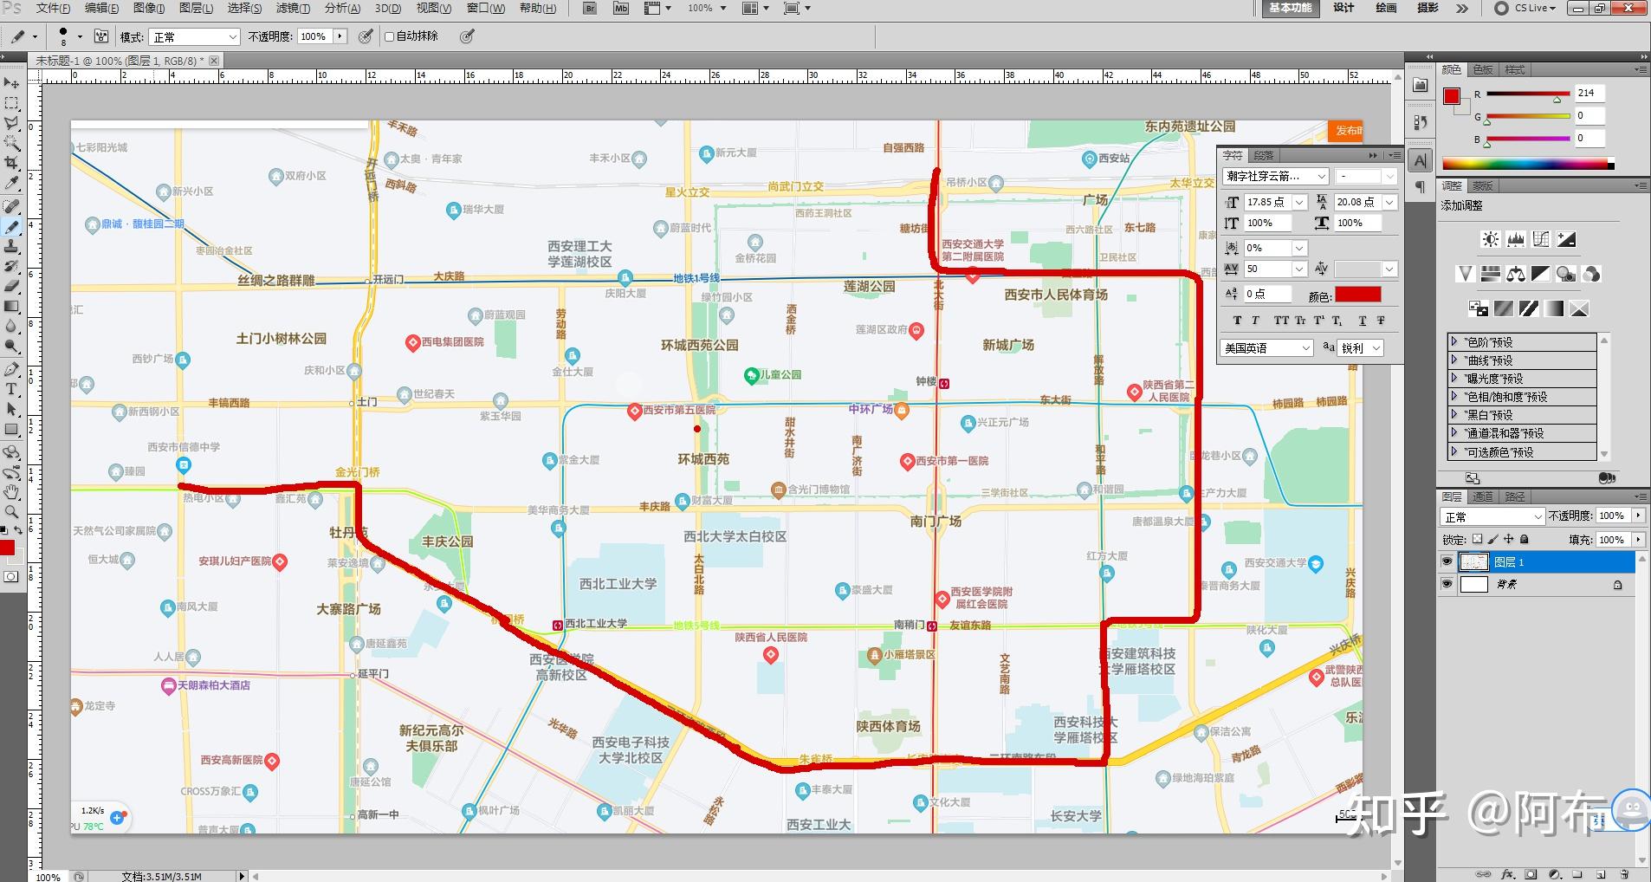The width and height of the screenshot is (1651, 882).
Task: Open the 模式 blending mode dropdown
Action: tap(195, 37)
